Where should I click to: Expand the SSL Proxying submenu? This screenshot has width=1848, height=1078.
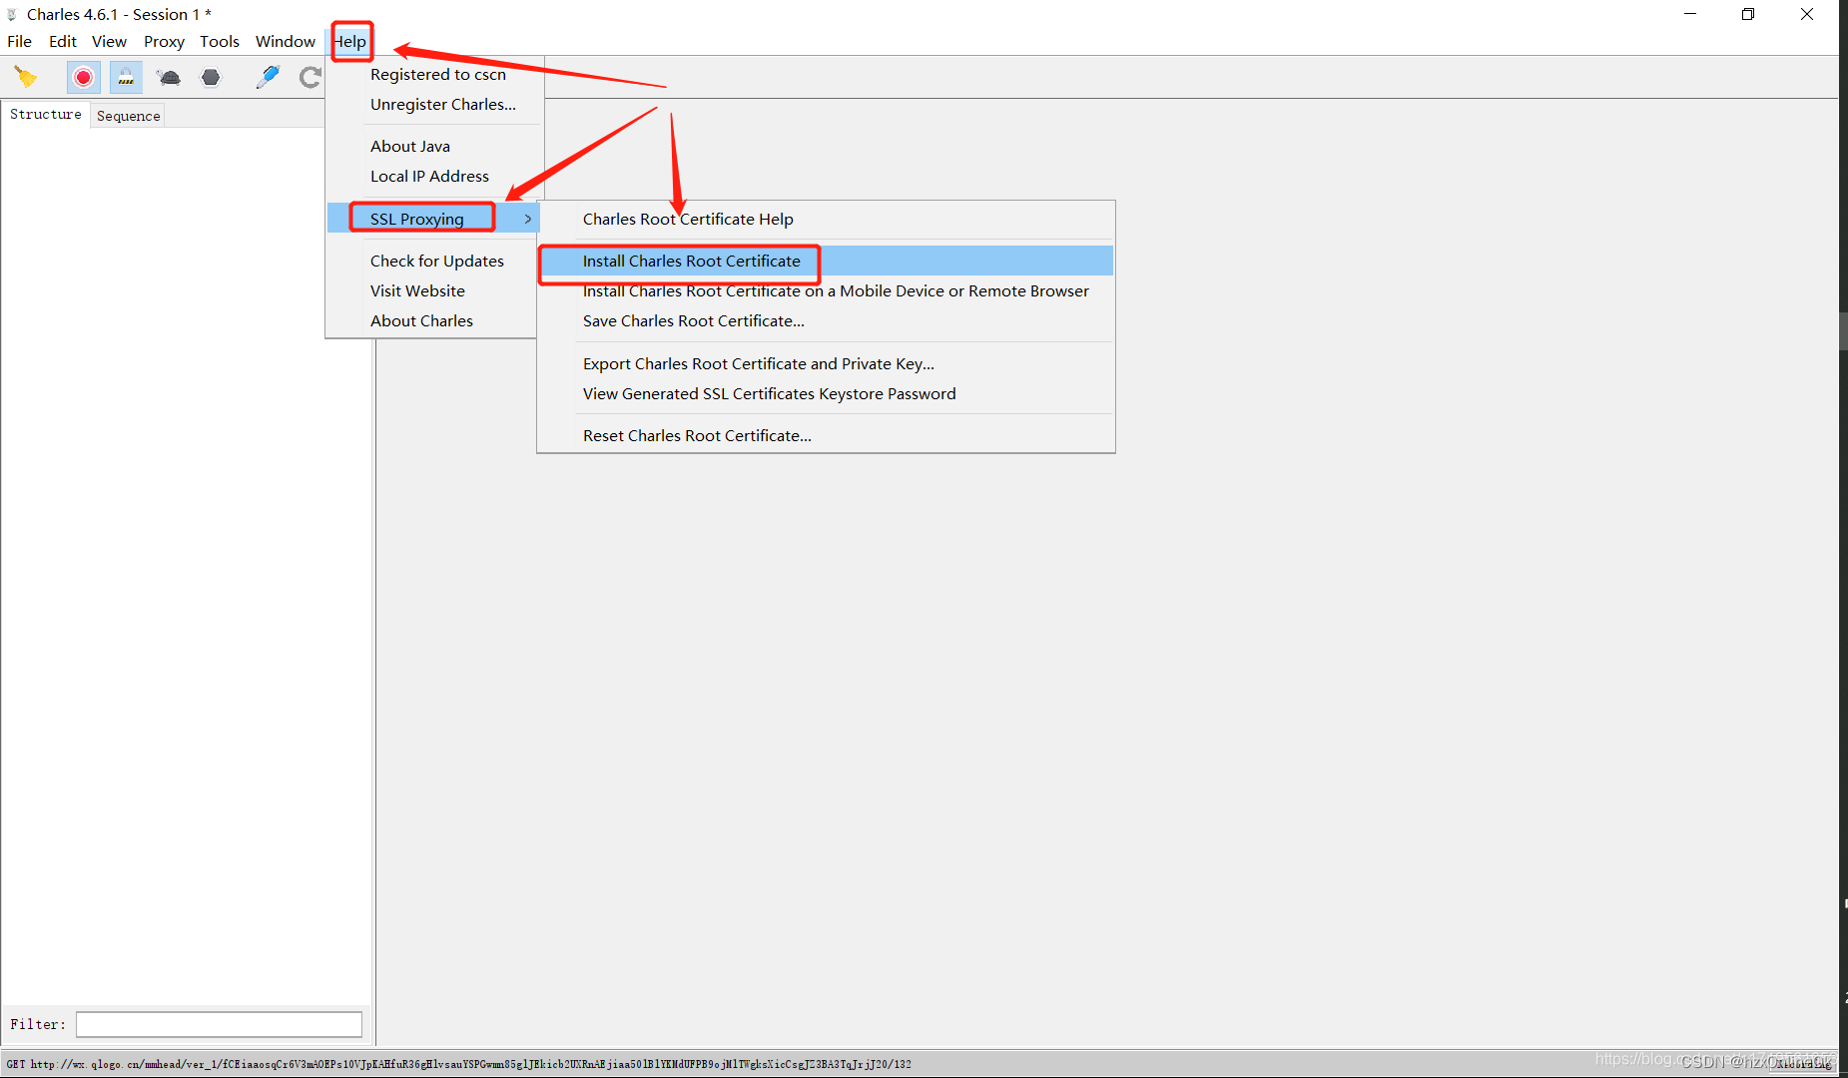tap(433, 219)
